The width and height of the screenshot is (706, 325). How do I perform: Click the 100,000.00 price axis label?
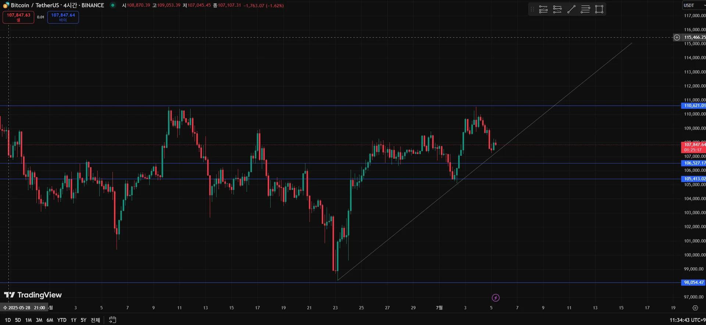[695, 255]
